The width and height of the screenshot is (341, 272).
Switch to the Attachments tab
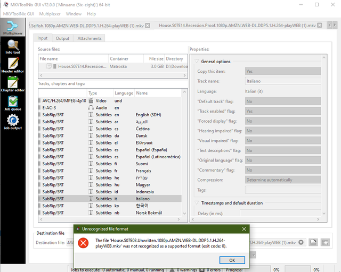(x=90, y=38)
